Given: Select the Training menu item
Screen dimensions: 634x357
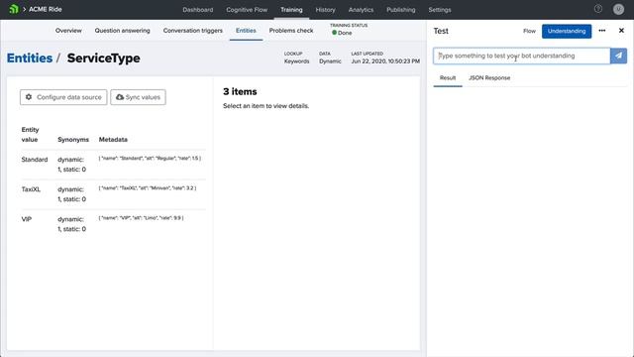Looking at the screenshot, I should [291, 10].
